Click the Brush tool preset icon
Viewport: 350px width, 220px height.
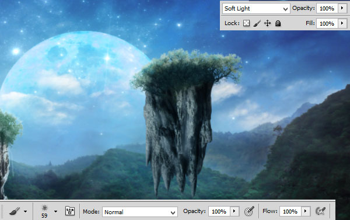pos(15,211)
